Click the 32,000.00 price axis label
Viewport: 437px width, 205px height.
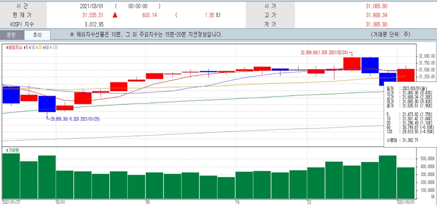click(x=427, y=56)
